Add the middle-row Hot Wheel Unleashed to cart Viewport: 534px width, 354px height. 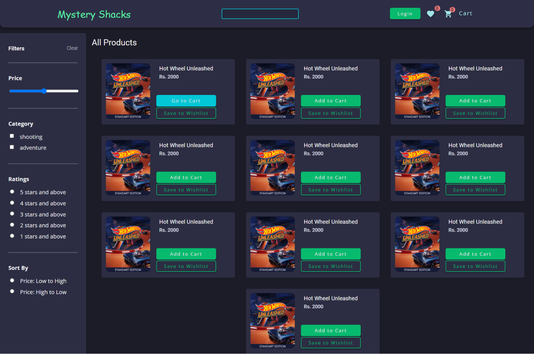point(331,177)
